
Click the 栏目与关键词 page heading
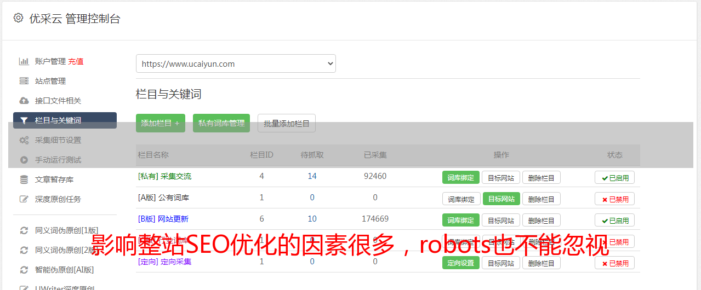(168, 94)
